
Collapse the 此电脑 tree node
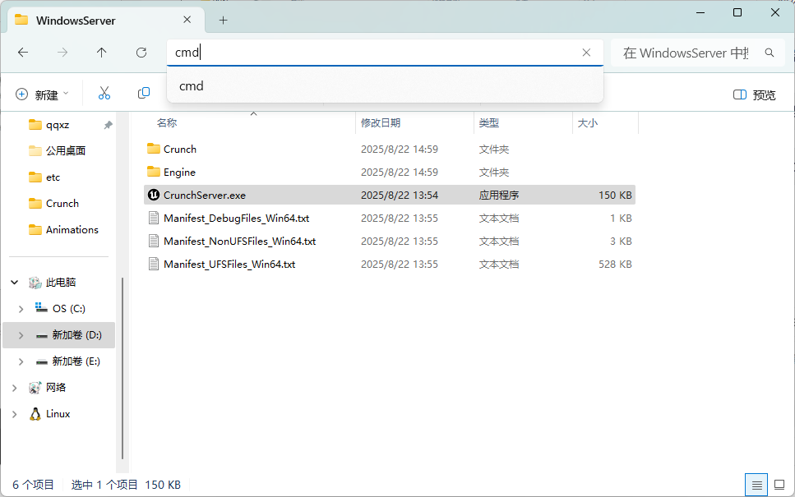click(15, 283)
